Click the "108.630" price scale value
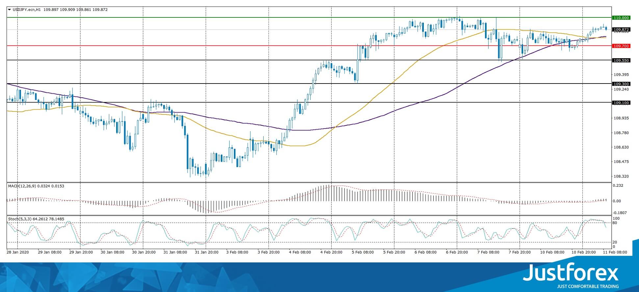Viewport: 639px width, 292px height. click(621, 147)
